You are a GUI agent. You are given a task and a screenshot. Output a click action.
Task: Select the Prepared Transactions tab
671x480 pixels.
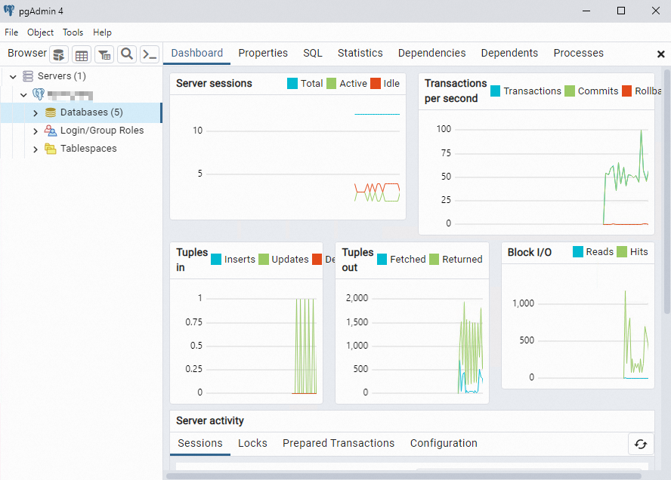coord(339,443)
